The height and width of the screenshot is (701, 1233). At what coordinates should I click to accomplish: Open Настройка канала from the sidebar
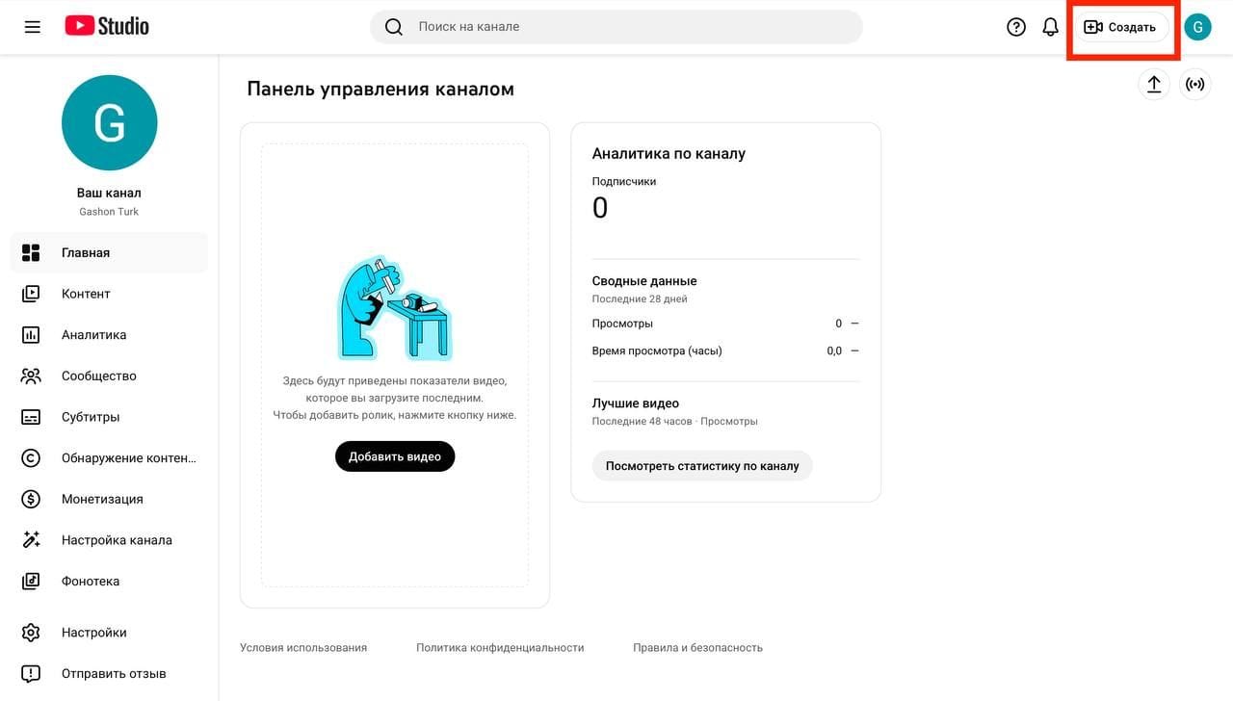tap(32, 539)
